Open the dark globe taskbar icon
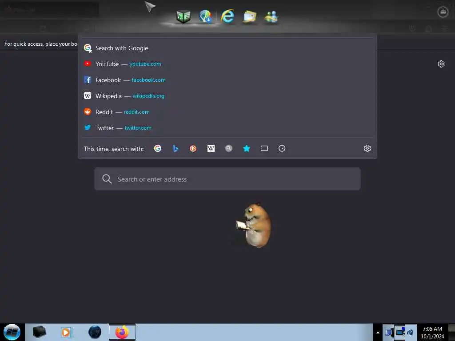Screen dimensions: 455x341 tap(95, 332)
